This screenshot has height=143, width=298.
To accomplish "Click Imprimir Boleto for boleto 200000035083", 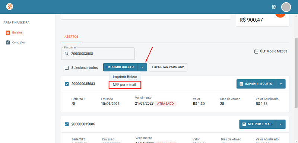I will [x=256, y=84].
